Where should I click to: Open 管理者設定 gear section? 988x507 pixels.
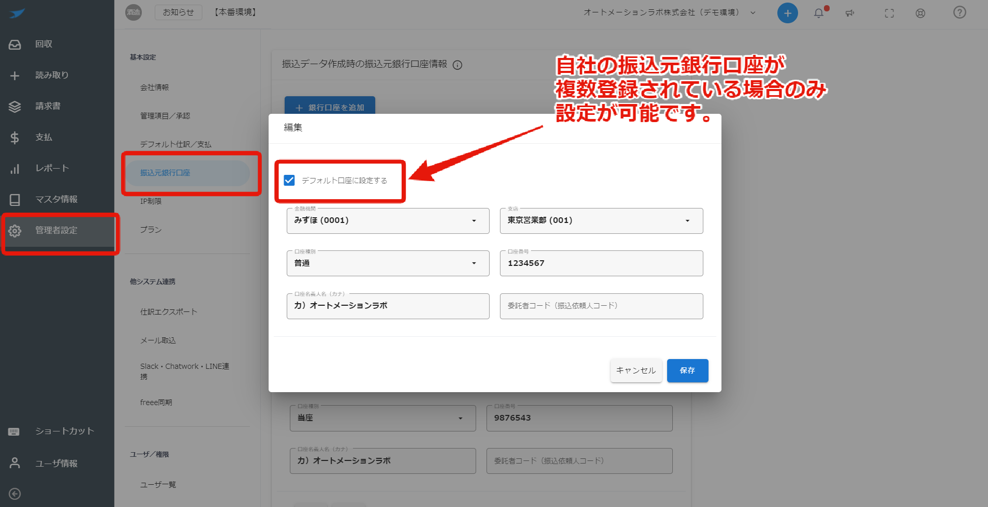[x=57, y=231]
